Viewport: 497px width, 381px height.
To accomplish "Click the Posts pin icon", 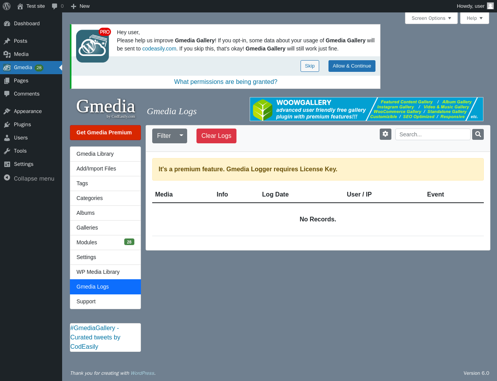I will 7,41.
